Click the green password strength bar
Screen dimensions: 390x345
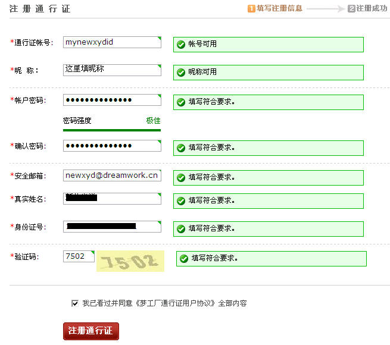pos(111,130)
